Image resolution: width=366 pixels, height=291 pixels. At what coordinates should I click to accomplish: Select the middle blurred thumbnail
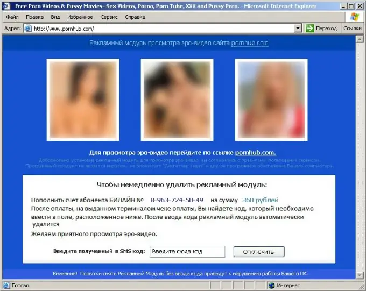click(x=177, y=100)
